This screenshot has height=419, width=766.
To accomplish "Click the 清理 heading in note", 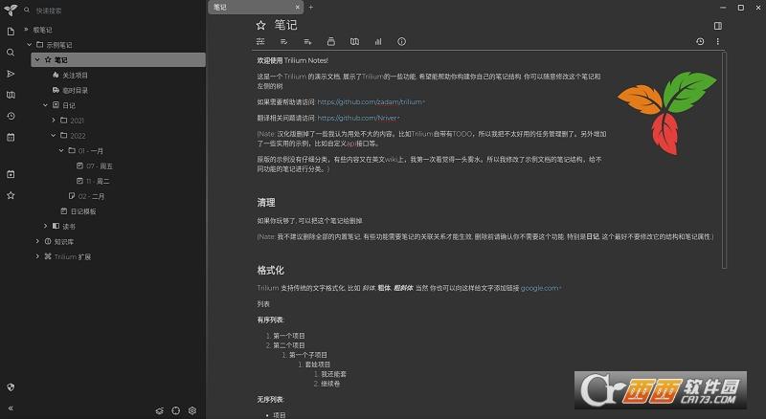I will [x=266, y=203].
